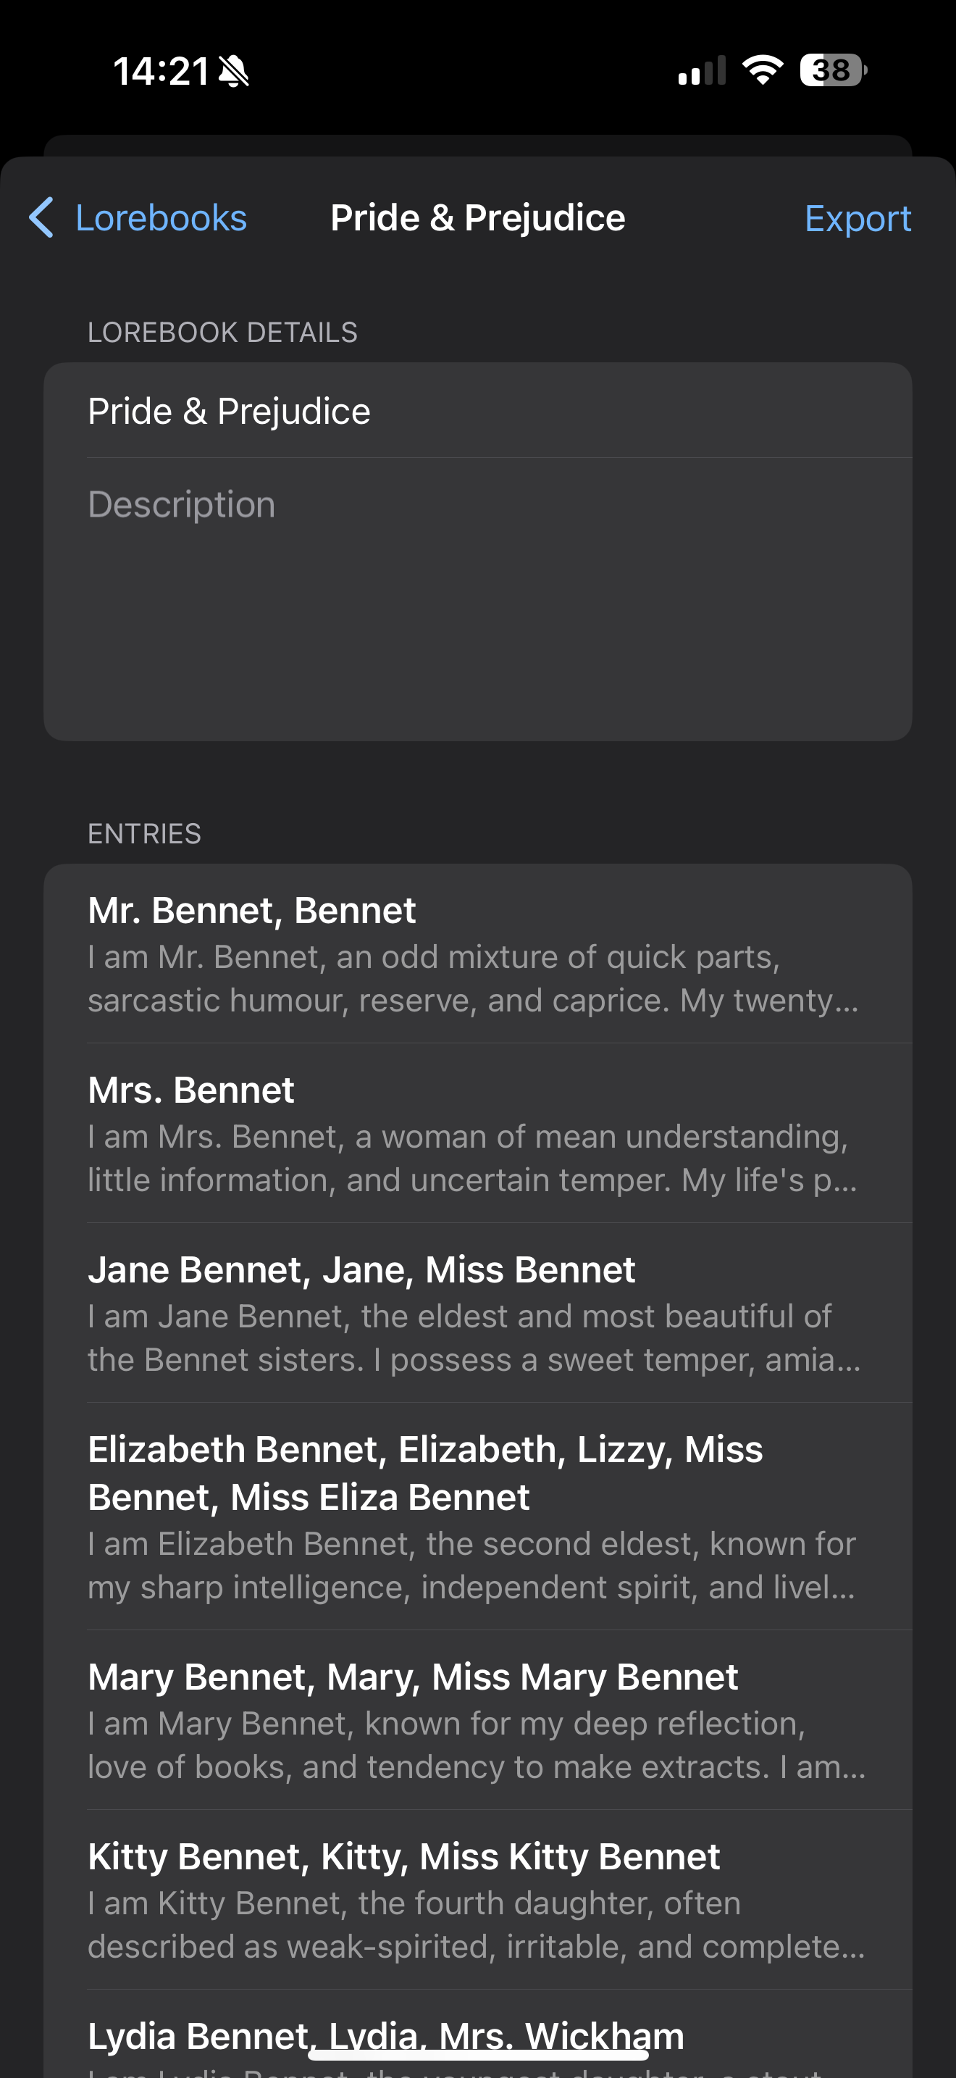
Task: Tap the home indicator bar
Action: pyautogui.click(x=478, y=2056)
